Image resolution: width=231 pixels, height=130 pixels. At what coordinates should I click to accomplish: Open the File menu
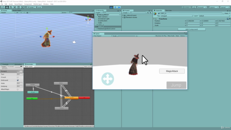(x=2, y=4)
